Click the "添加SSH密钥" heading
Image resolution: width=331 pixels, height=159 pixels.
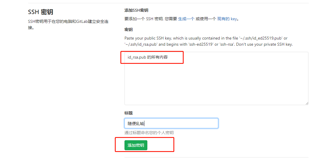(136, 10)
